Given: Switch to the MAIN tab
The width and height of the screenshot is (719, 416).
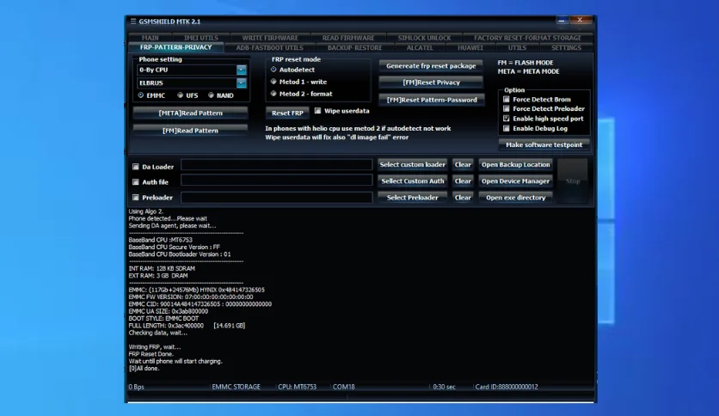Looking at the screenshot, I should pyautogui.click(x=151, y=38).
